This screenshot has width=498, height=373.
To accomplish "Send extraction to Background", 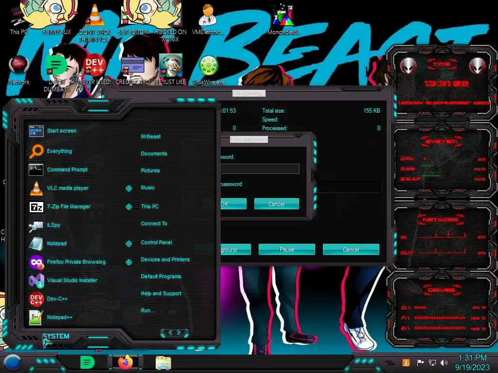I will pos(235,250).
